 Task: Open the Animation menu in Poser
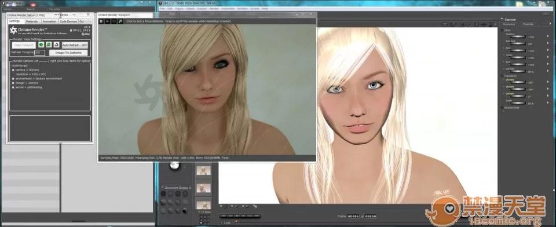click(228, 8)
